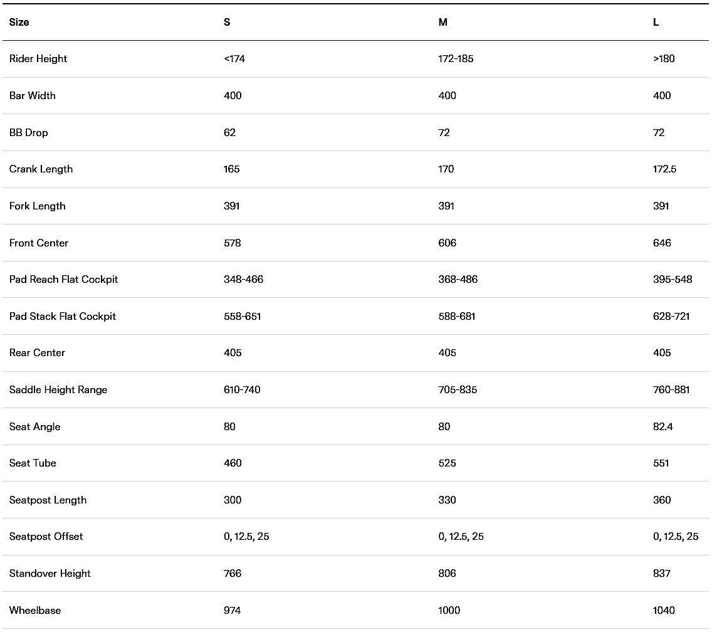Image resolution: width=712 pixels, height=632 pixels.
Task: Click the Standover Height value 837
Action: [661, 574]
